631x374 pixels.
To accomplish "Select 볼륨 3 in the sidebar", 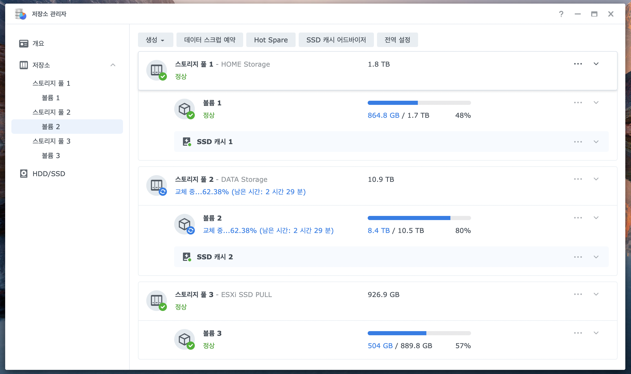I will 51,155.
